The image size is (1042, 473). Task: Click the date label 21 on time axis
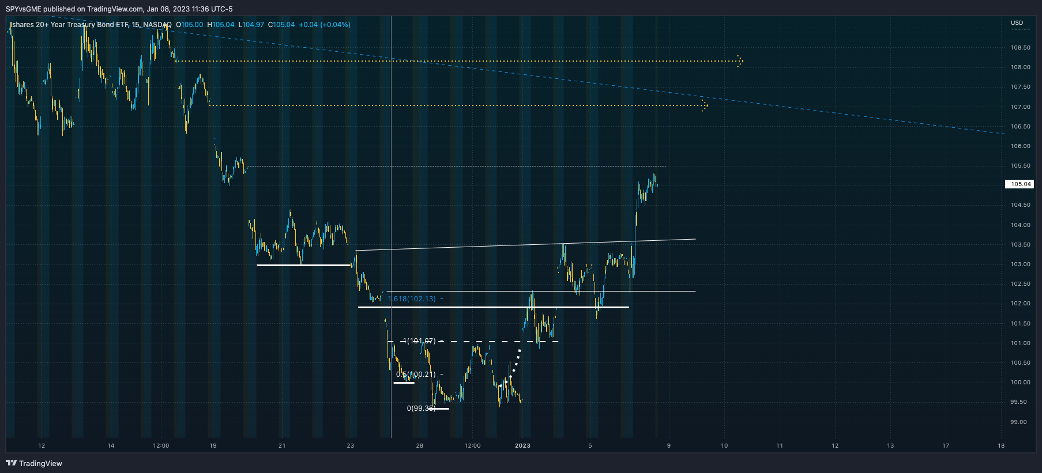pos(282,446)
